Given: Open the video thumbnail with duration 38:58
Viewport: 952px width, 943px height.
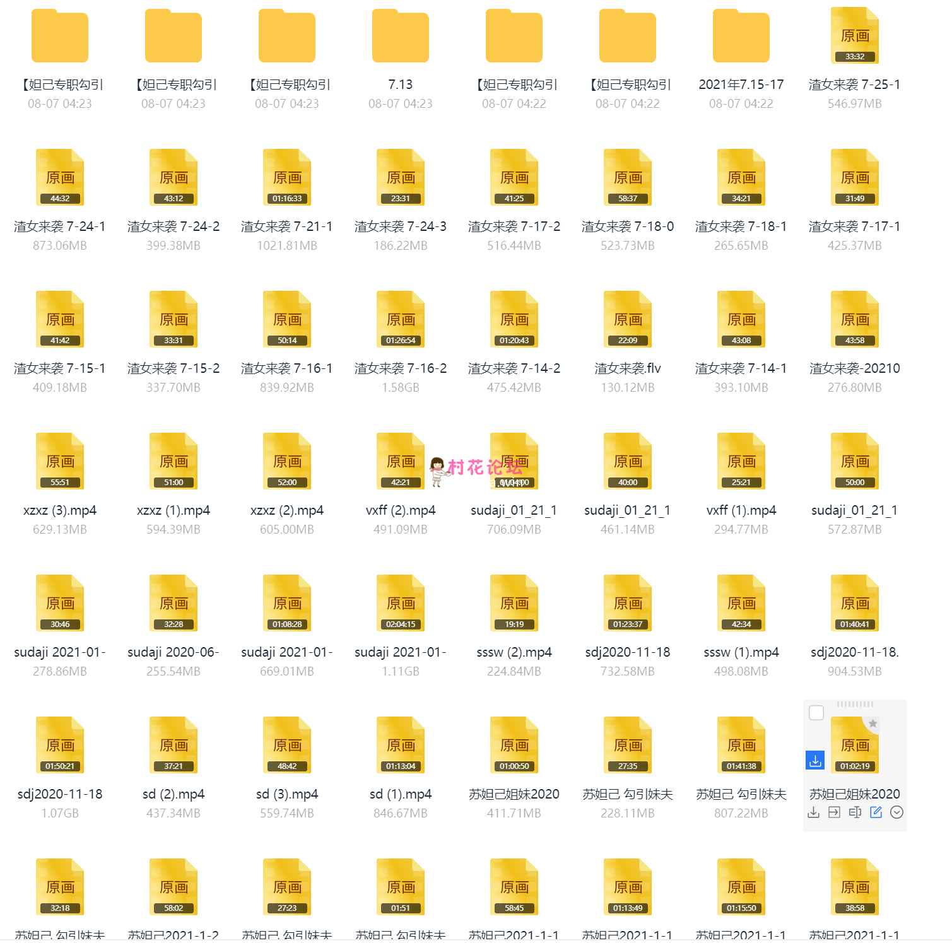Looking at the screenshot, I should 855,887.
